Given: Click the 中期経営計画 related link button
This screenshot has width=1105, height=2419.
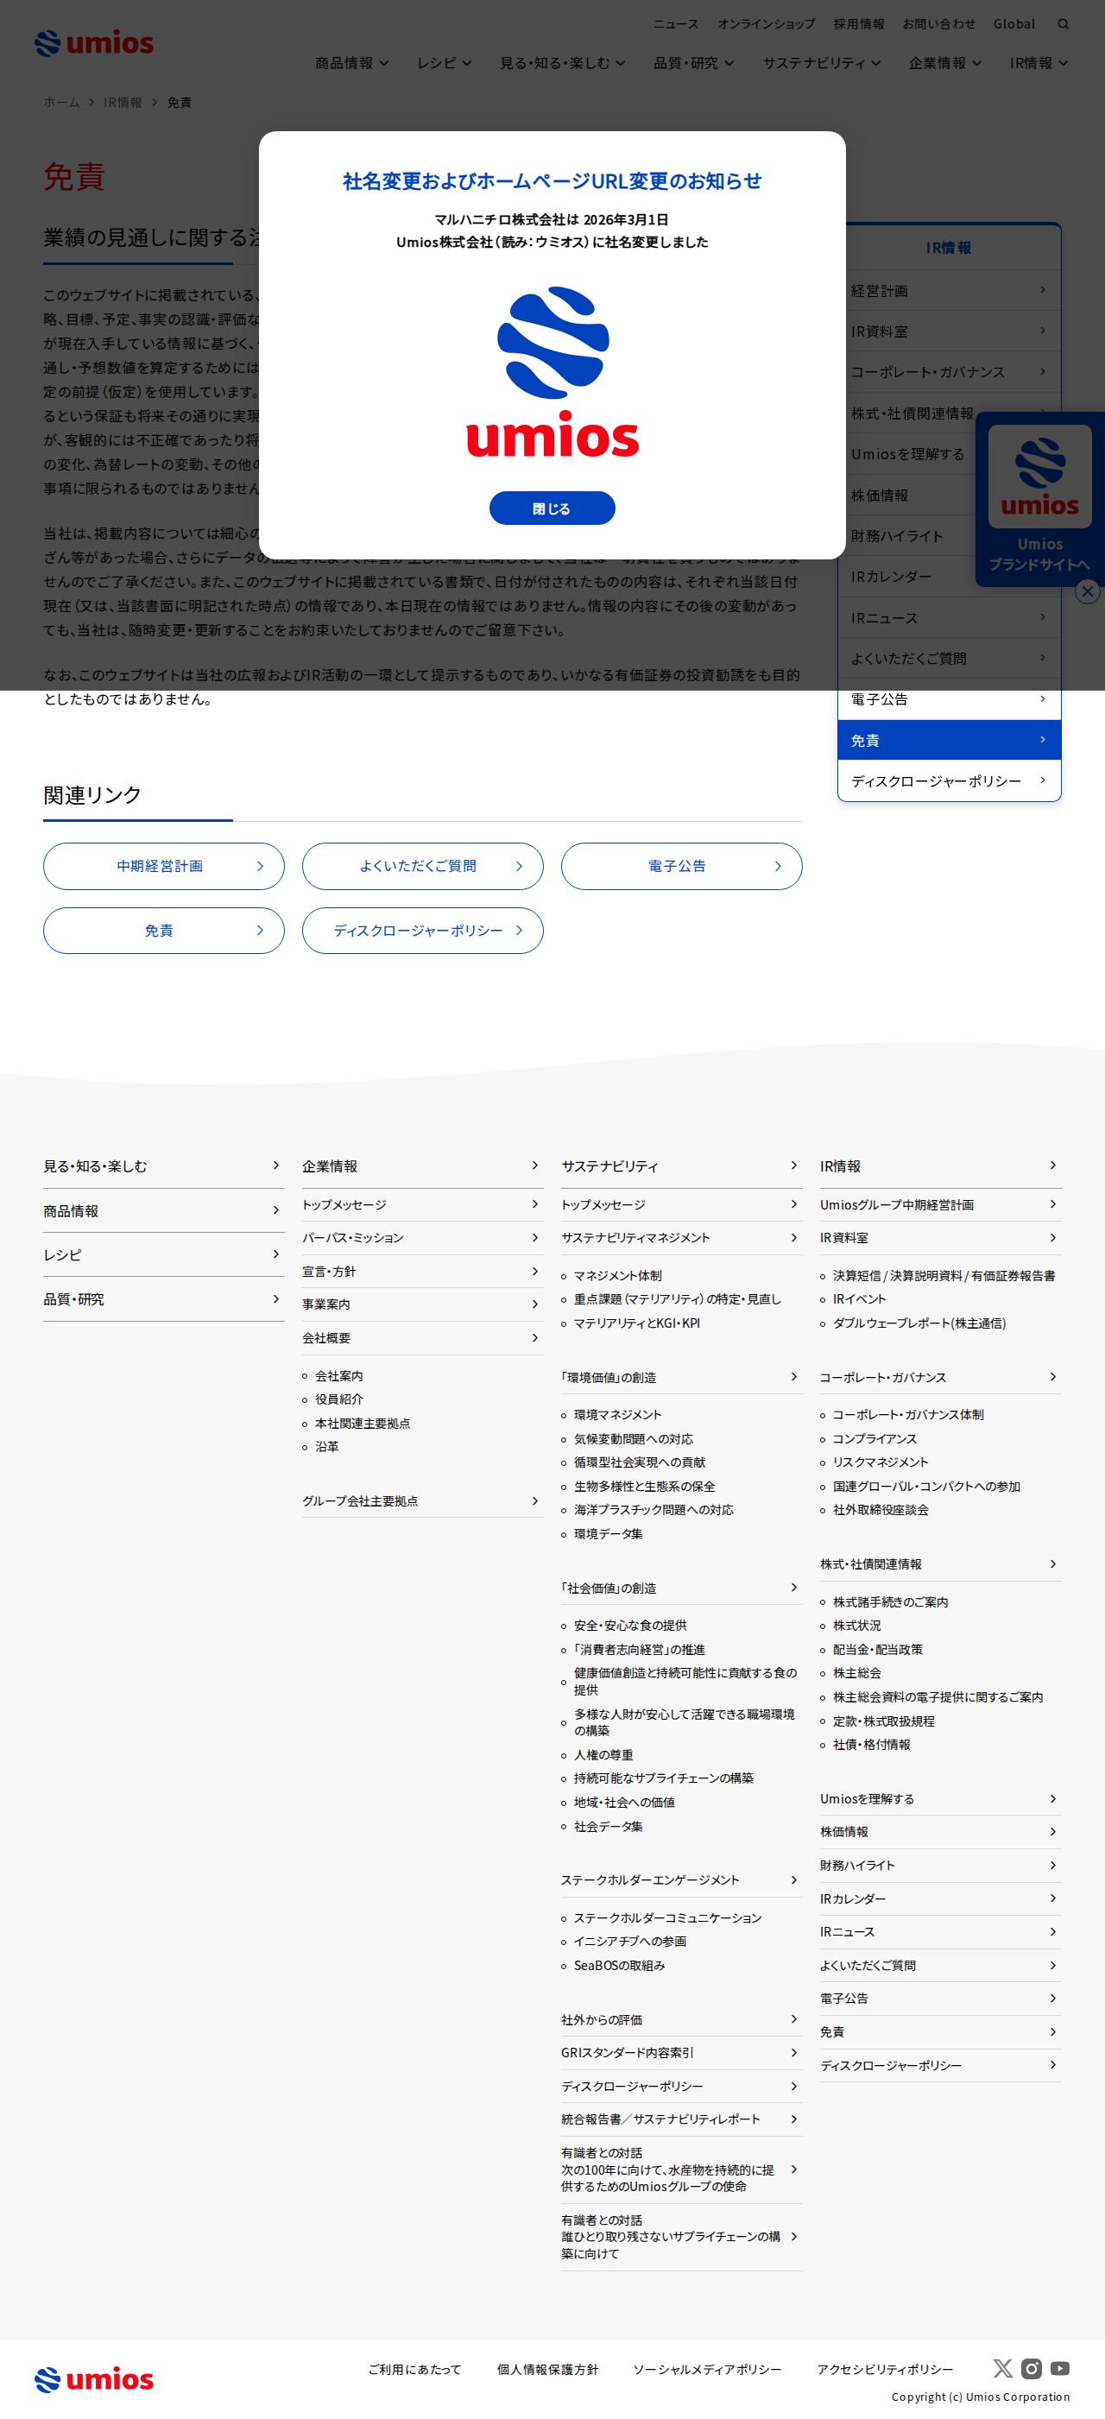Looking at the screenshot, I should [163, 866].
